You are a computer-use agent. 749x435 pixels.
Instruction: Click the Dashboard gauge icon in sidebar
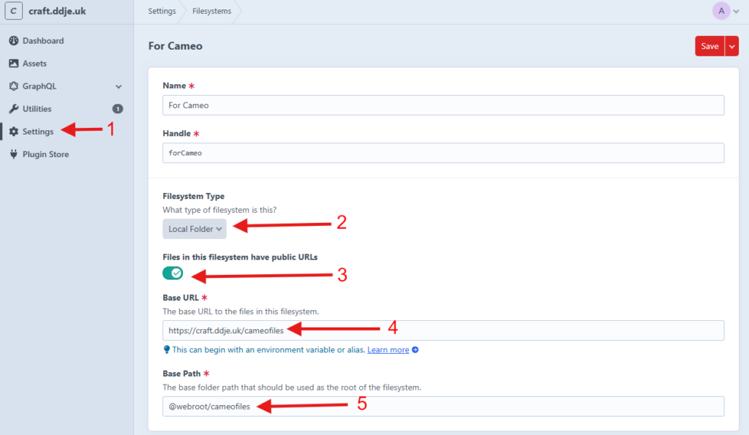[14, 41]
